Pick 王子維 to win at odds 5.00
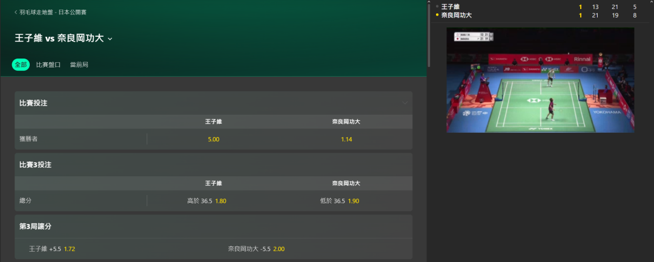 pyautogui.click(x=214, y=139)
